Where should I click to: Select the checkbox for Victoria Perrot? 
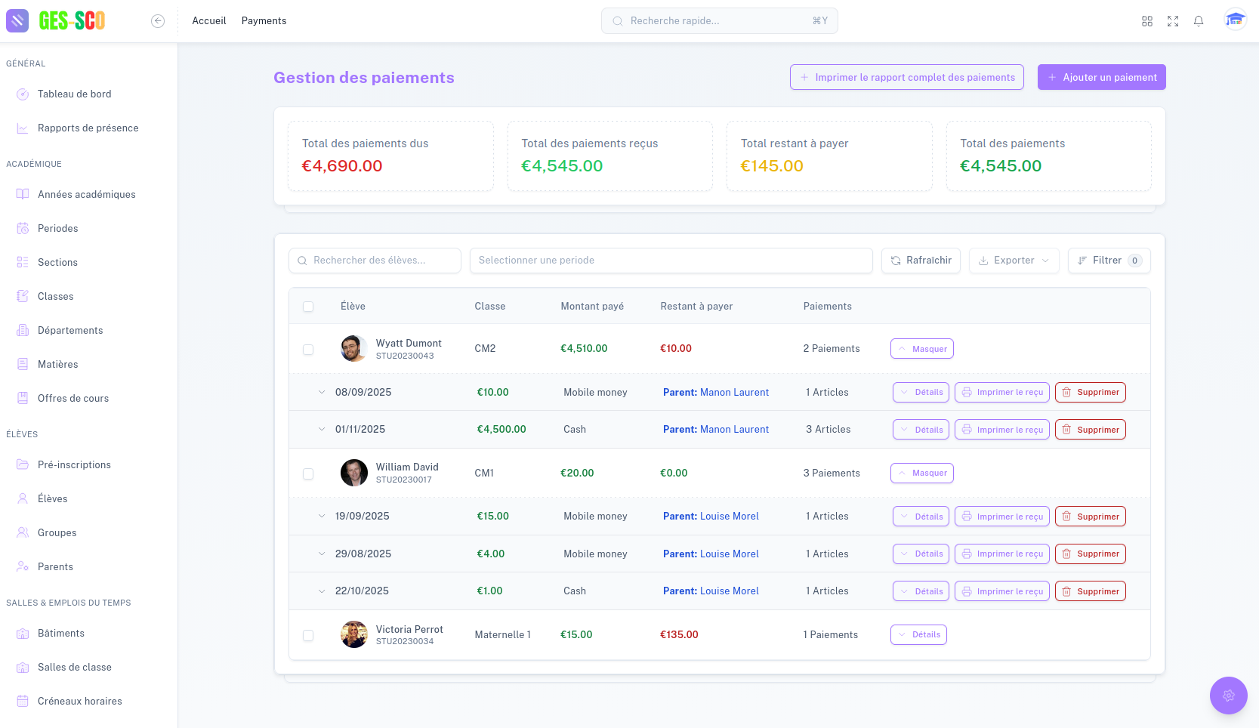[x=308, y=635]
